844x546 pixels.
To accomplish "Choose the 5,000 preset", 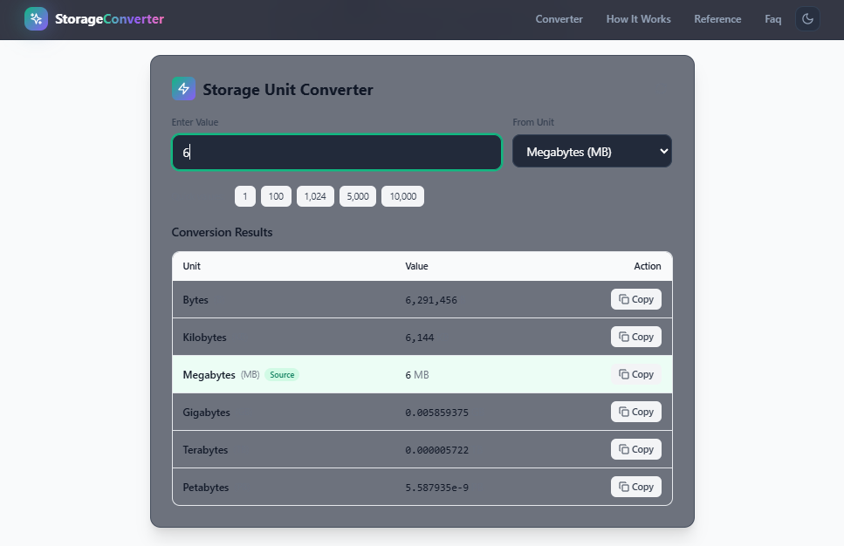I will (x=357, y=196).
